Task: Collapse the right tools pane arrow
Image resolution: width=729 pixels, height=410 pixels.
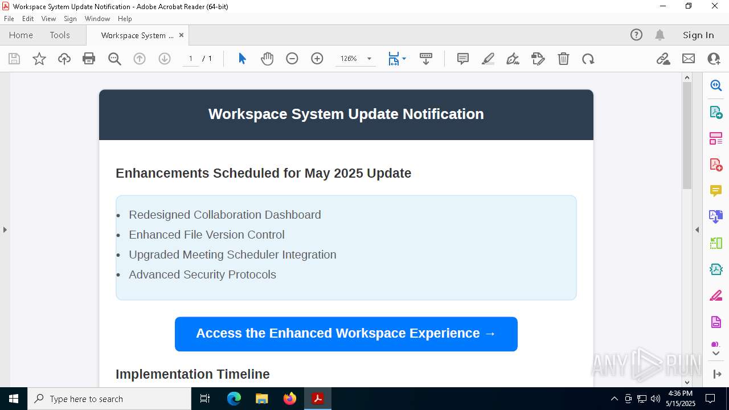Action: [697, 230]
